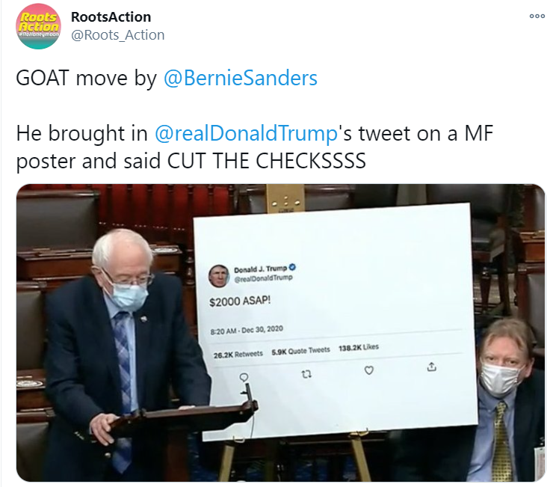The image size is (556, 487).
Task: Click the Donald J. Trump name on poster
Action: [x=260, y=269]
